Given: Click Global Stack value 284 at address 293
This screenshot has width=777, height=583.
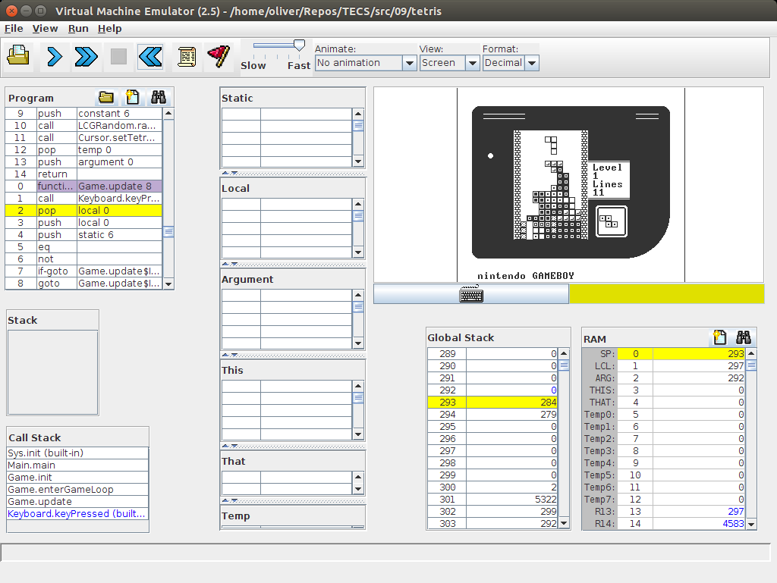Looking at the screenshot, I should click(512, 403).
